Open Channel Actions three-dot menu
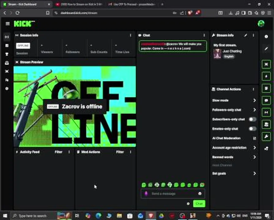Screen dimensions: 274x220 click(254, 90)
